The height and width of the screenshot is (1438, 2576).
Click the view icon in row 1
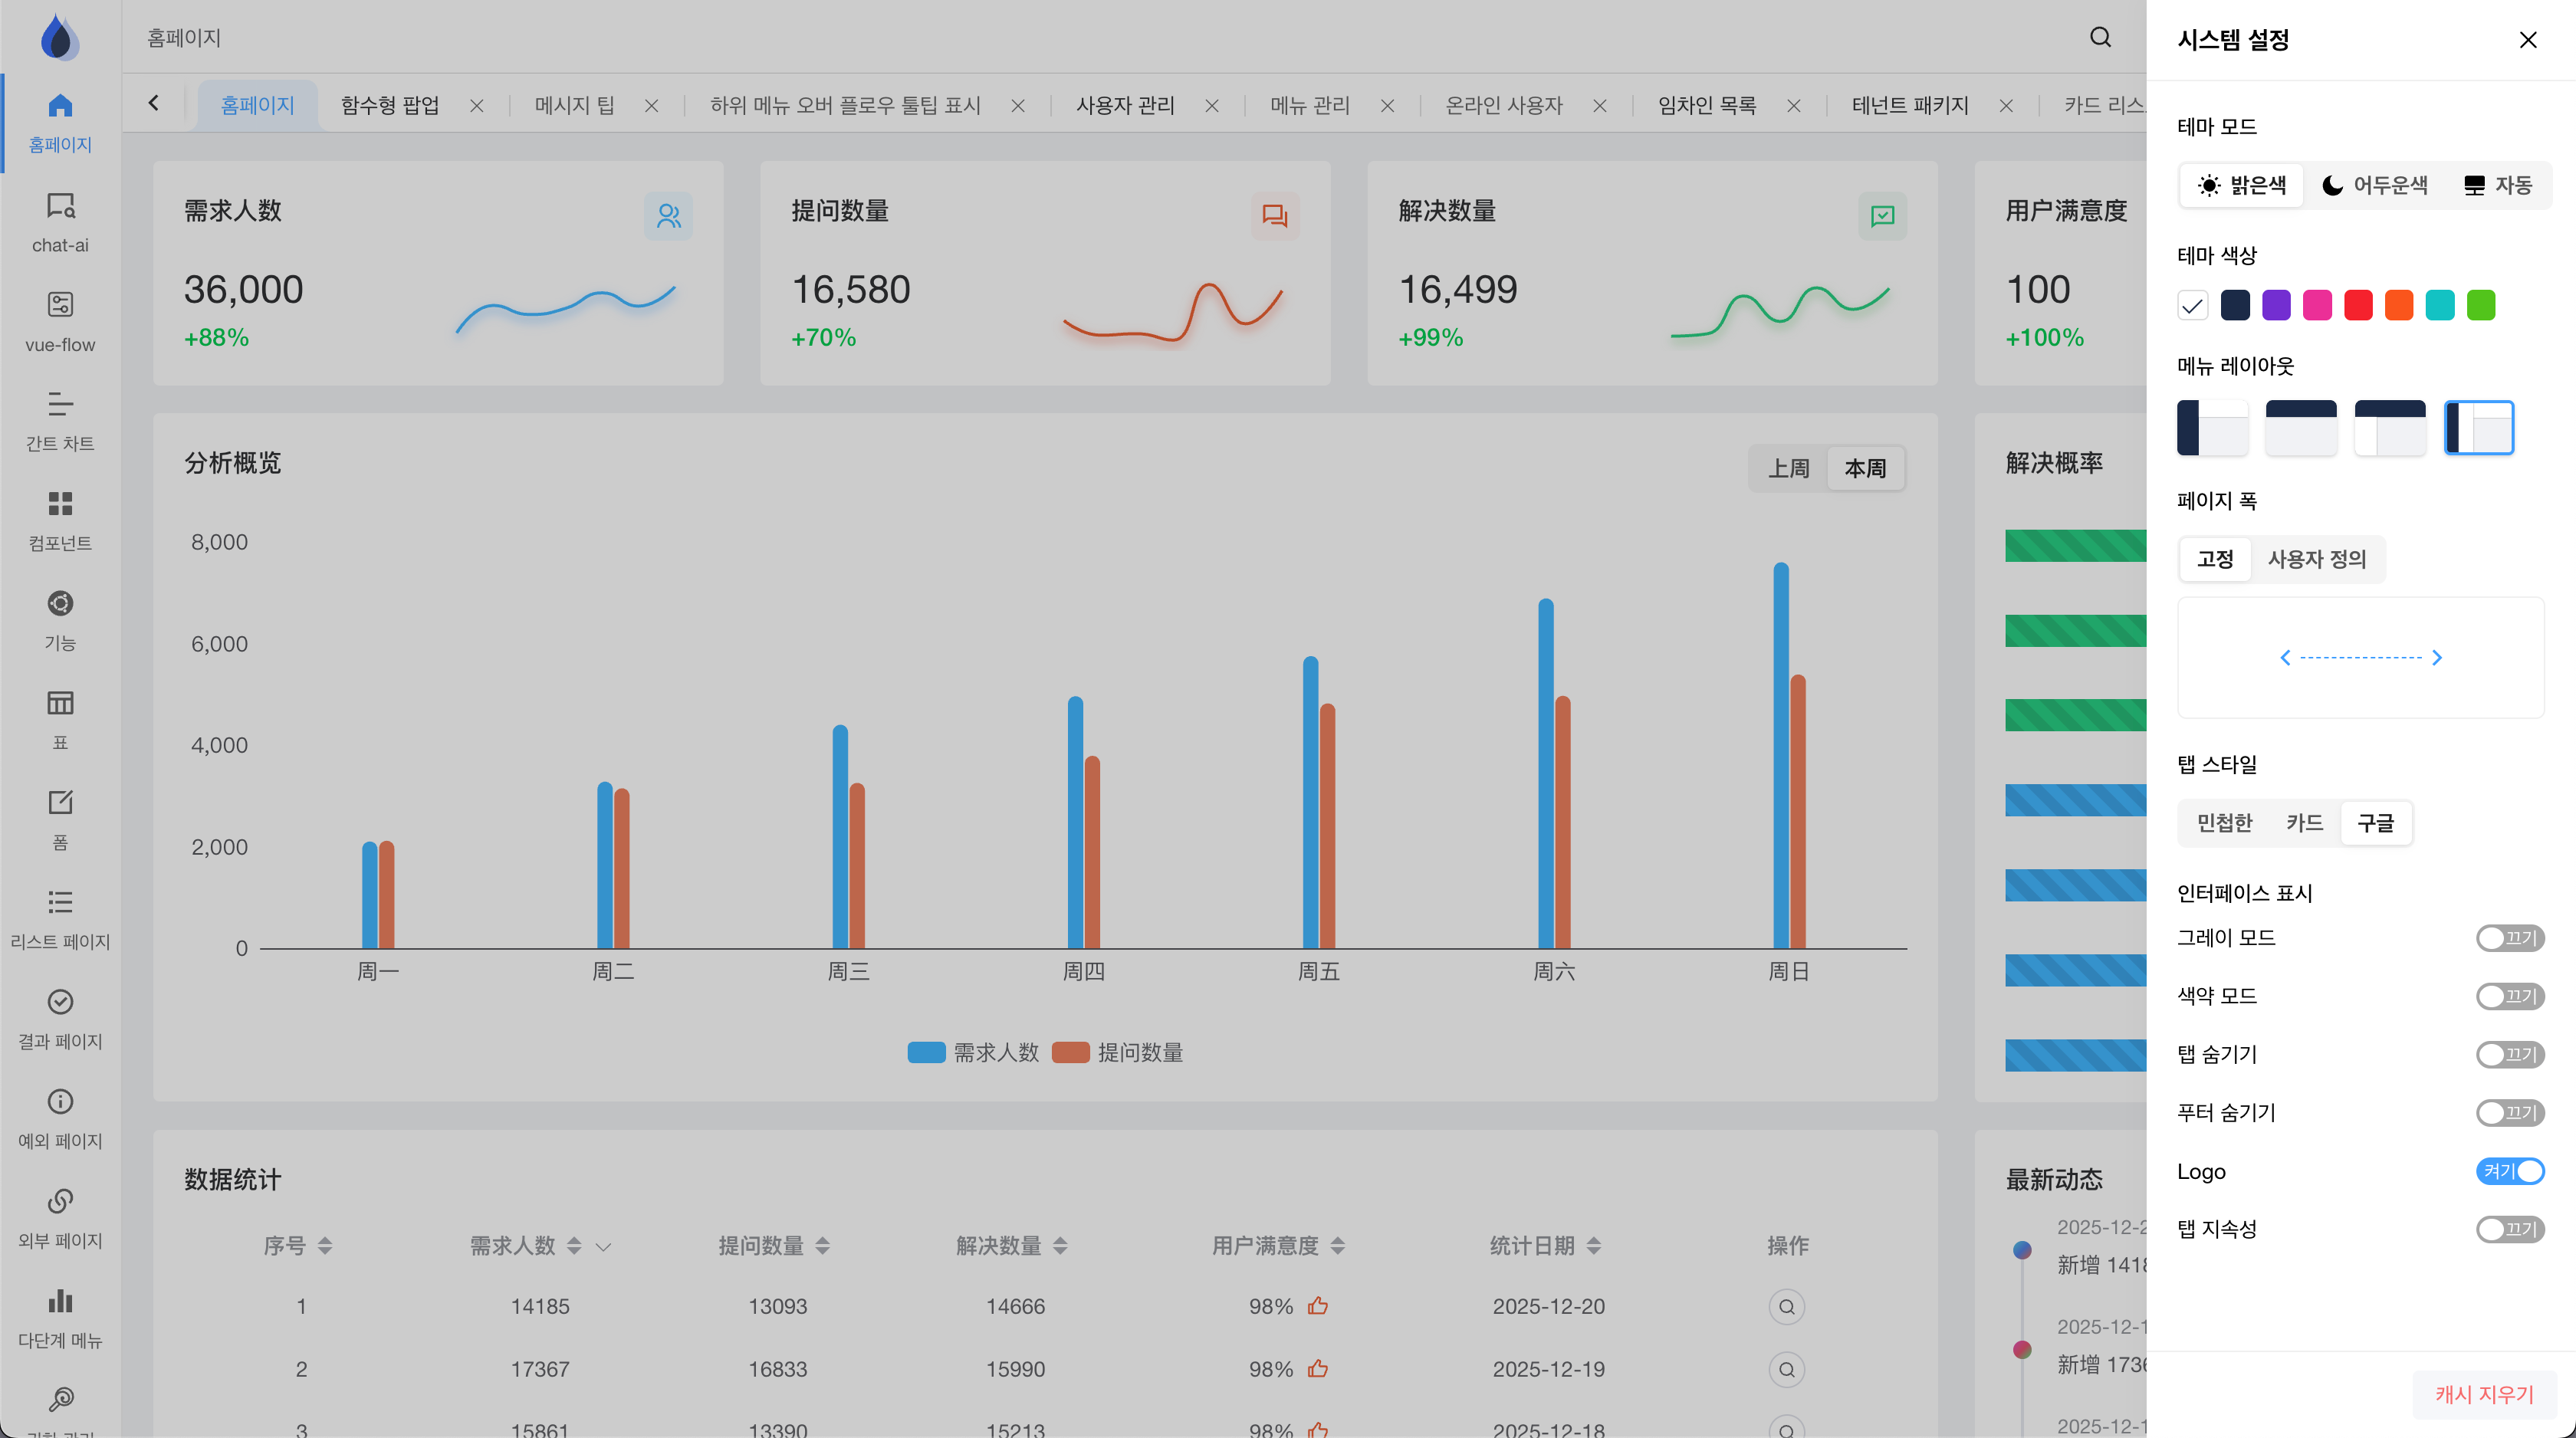(1786, 1306)
